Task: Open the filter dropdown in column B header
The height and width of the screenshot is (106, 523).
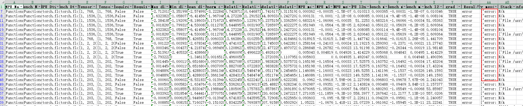Action: point(39,7)
